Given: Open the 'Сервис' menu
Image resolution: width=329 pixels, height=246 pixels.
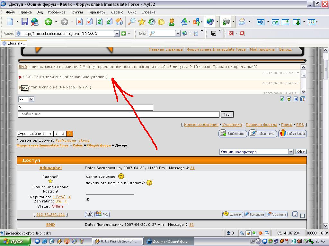Looking at the screenshot, I should coord(117,12).
